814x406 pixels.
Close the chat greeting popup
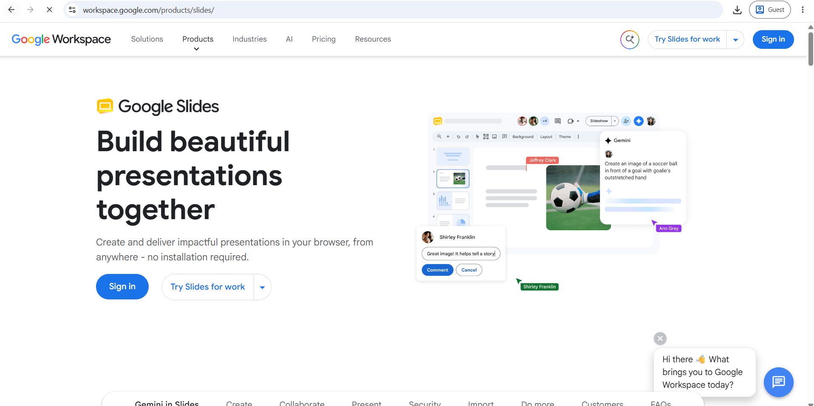coord(660,338)
